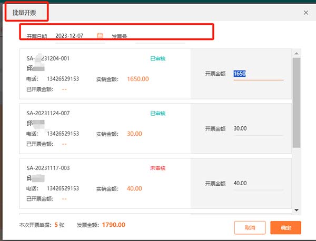The width and height of the screenshot is (316, 241).
Task: Click the 发票金额 total 1790.00
Action: [113, 225]
